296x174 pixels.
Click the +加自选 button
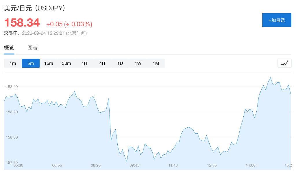(277, 20)
